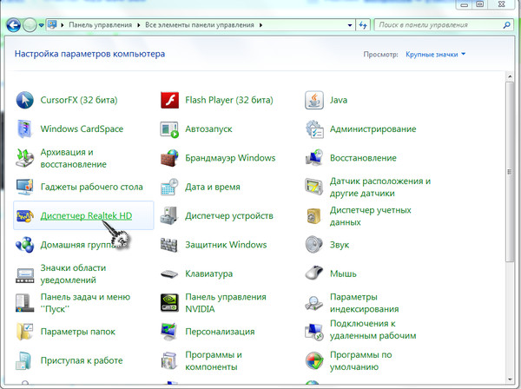Launch the Java coffee cup icon
The width and height of the screenshot is (521, 389).
[x=314, y=100]
